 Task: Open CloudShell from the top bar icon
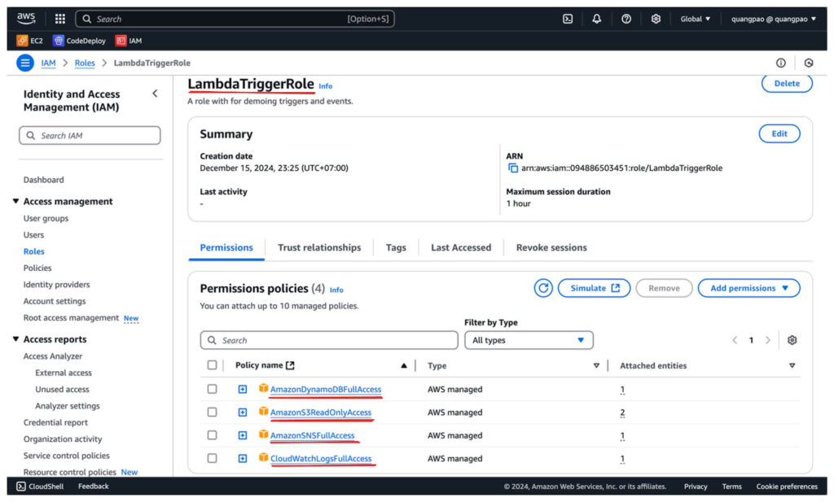coord(568,19)
